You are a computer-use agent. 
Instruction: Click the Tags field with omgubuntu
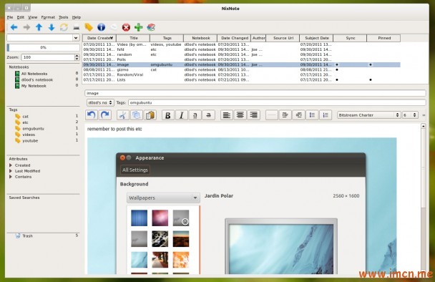point(277,102)
